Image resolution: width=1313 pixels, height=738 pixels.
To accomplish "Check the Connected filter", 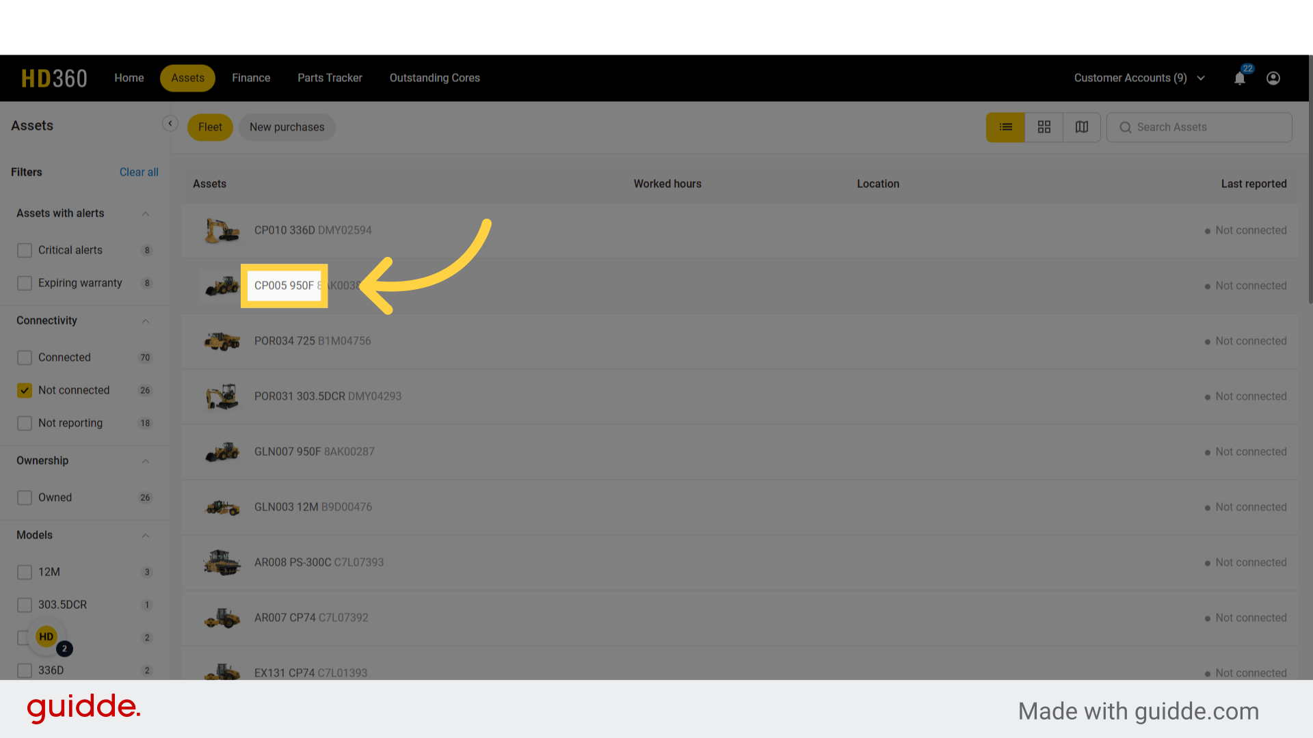I will click(x=25, y=357).
